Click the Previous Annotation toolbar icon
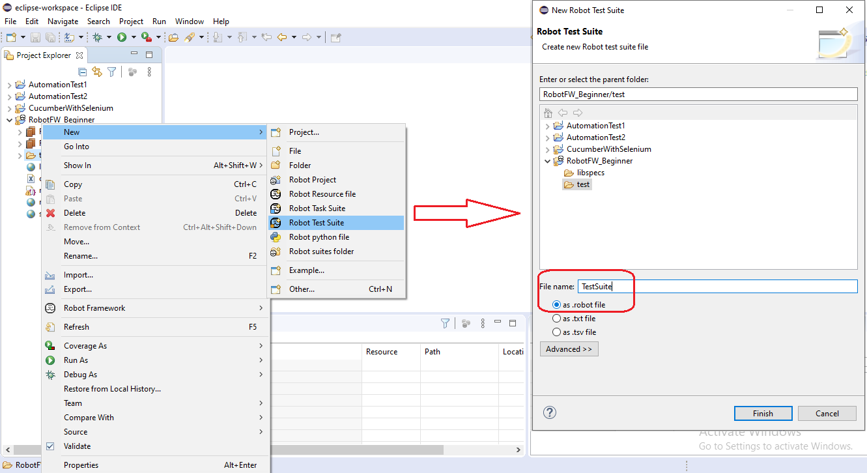Screen dimensions: 867x473 (242, 38)
